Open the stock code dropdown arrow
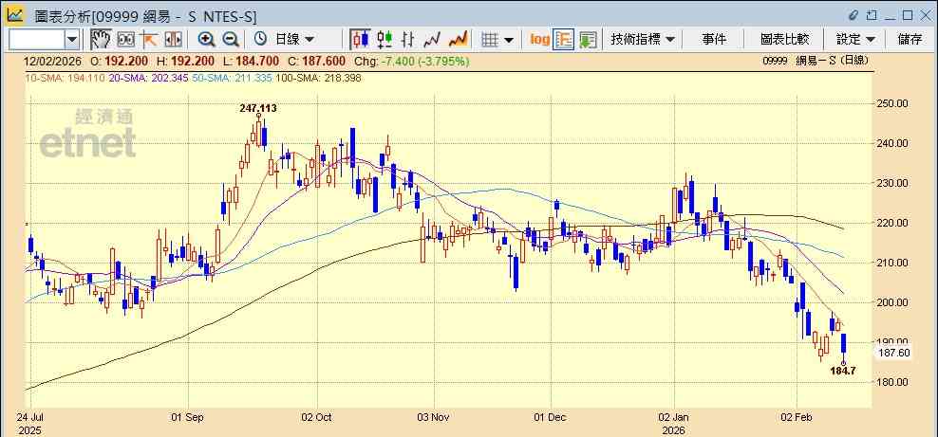938x437 pixels. point(72,40)
